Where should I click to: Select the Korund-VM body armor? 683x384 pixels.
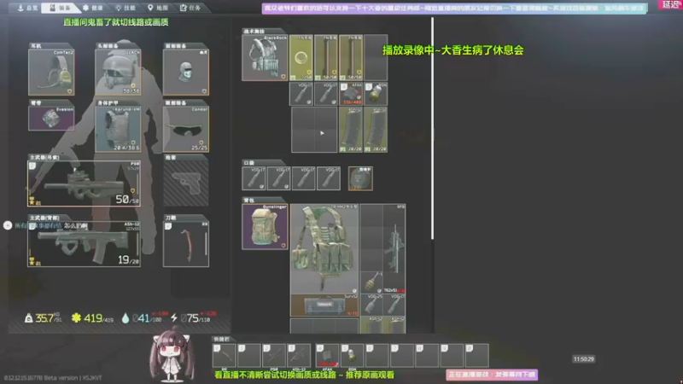tap(118, 130)
